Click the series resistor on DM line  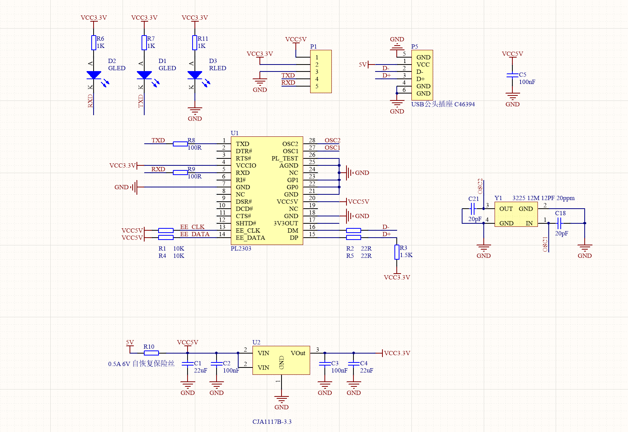[353, 230]
